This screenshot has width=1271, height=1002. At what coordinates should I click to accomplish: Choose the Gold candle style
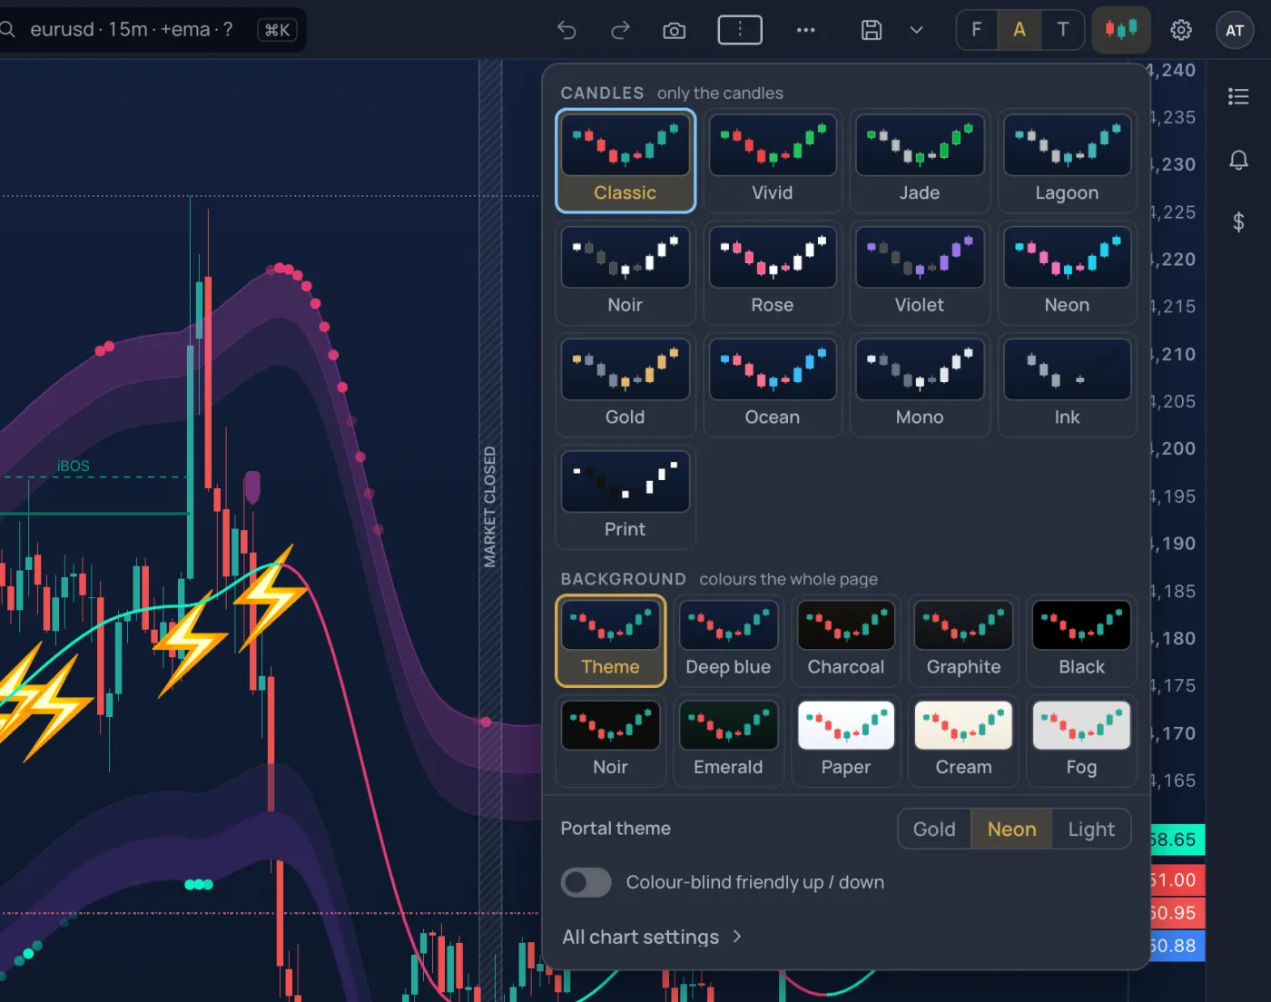tap(626, 385)
